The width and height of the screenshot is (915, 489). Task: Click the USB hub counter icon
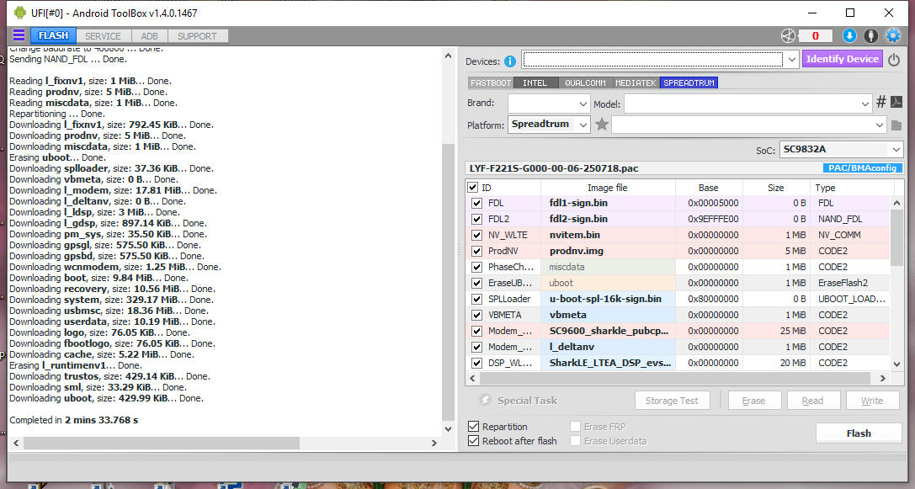789,36
